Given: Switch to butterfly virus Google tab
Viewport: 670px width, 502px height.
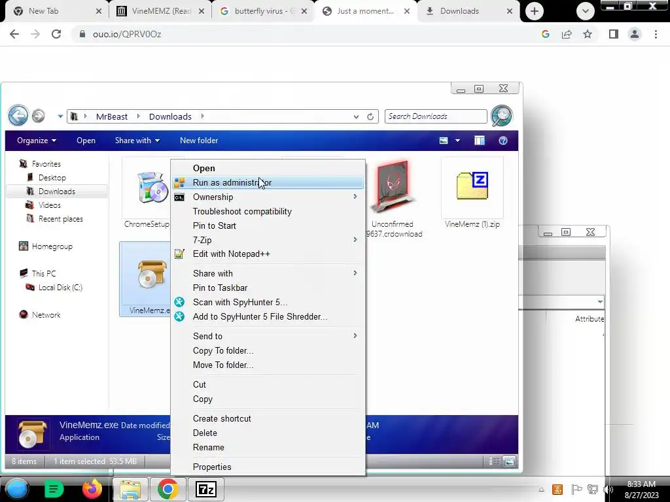Looking at the screenshot, I should (263, 11).
